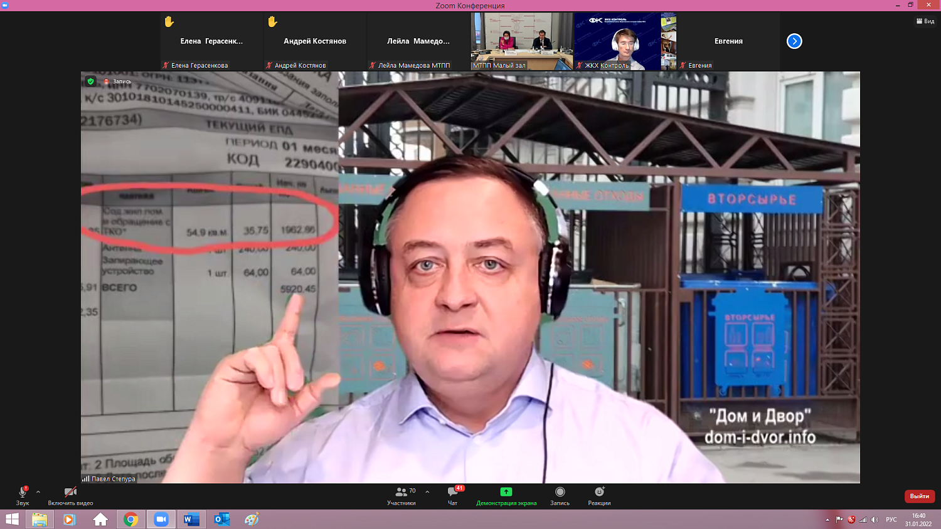Image resolution: width=941 pixels, height=529 pixels.
Task: Open the Реакции reactions menu
Action: pos(599,496)
